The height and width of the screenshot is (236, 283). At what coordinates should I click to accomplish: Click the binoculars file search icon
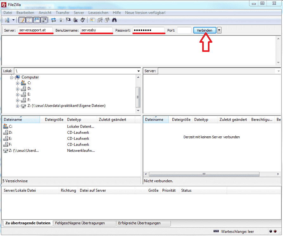tap(114, 20)
